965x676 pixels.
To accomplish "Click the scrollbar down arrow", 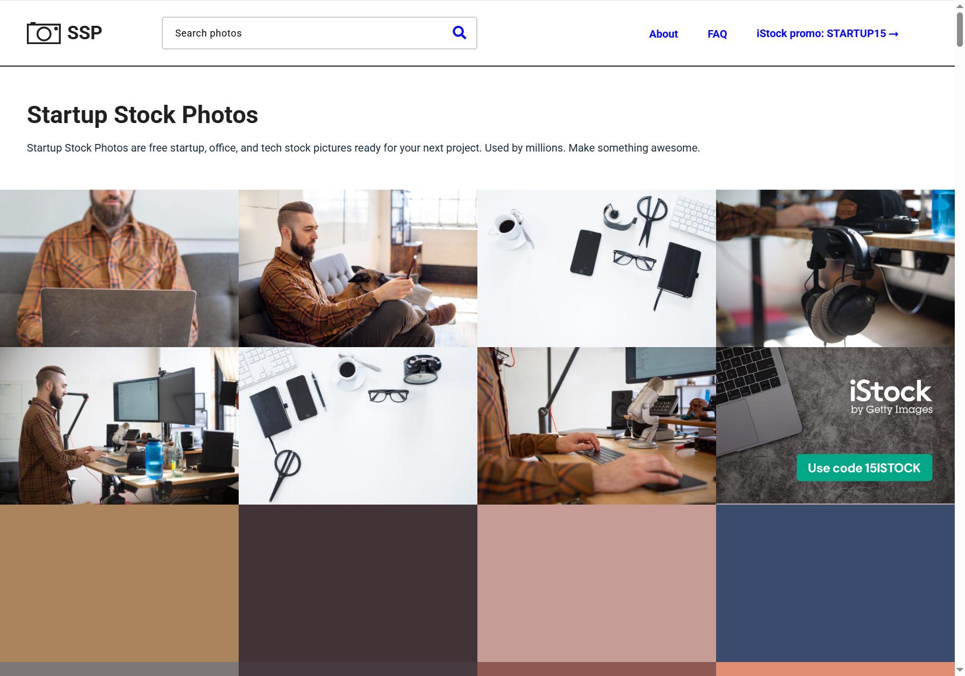I will [x=960, y=670].
